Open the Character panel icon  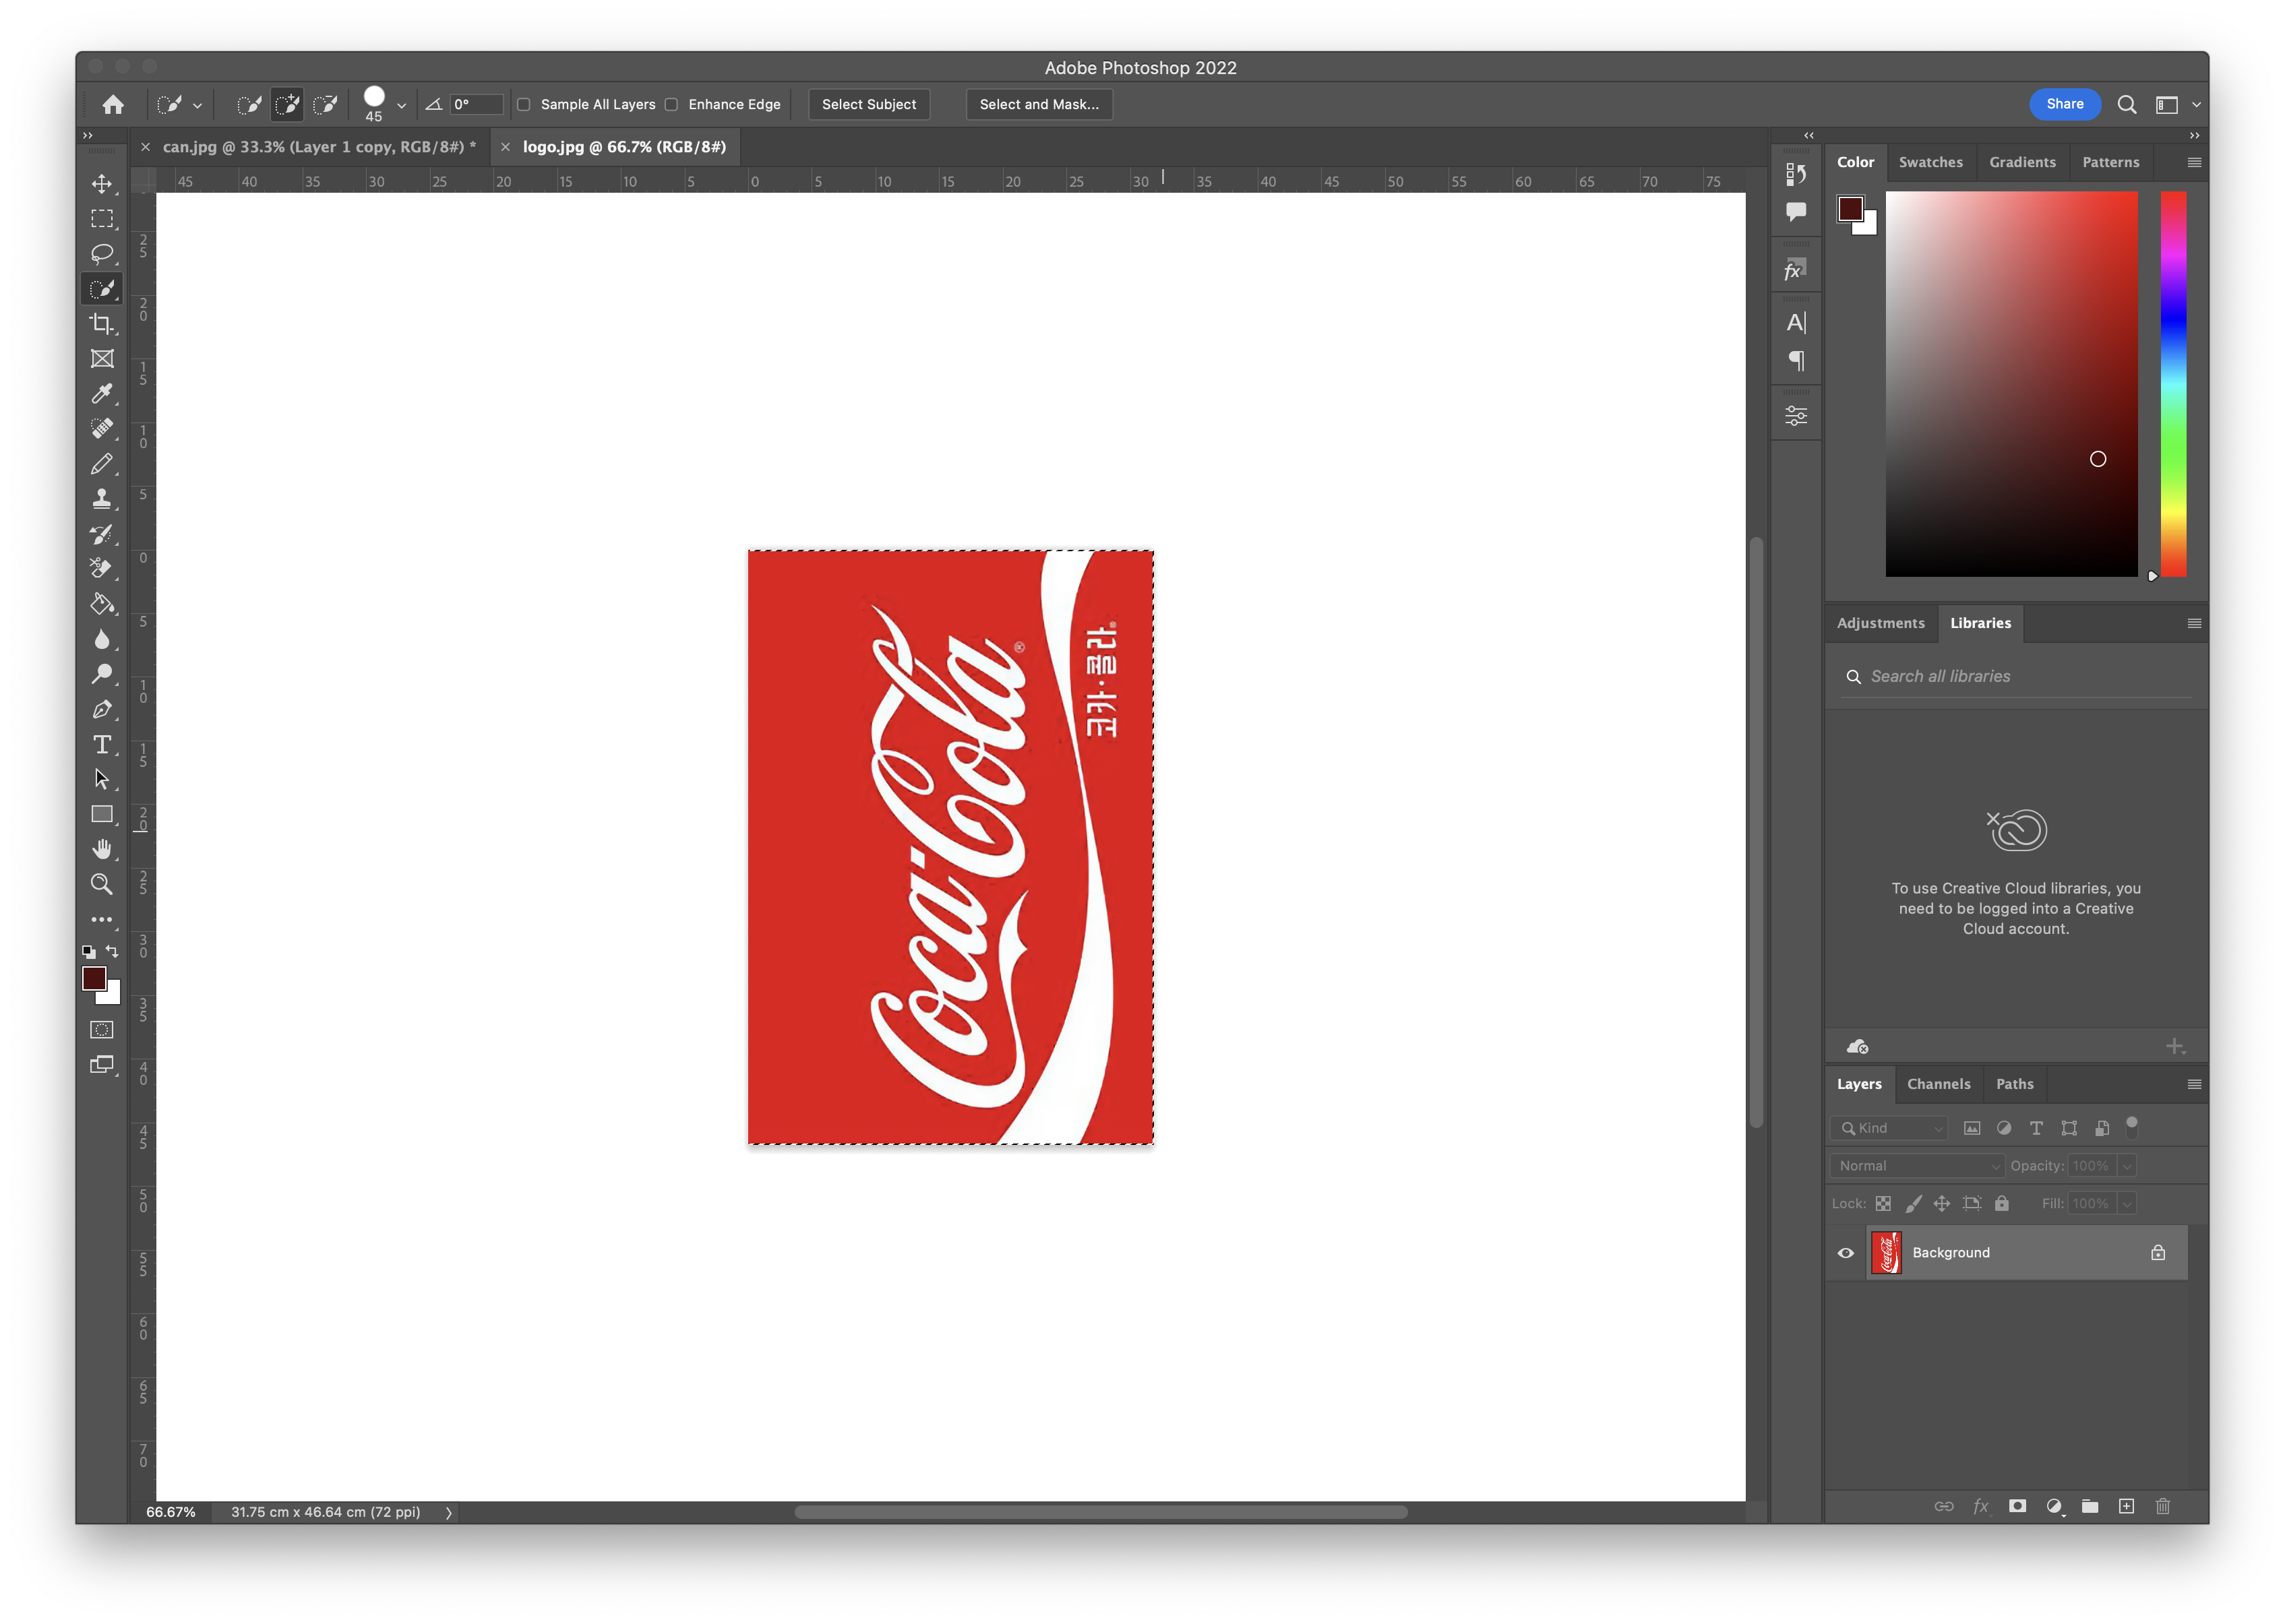(1796, 322)
